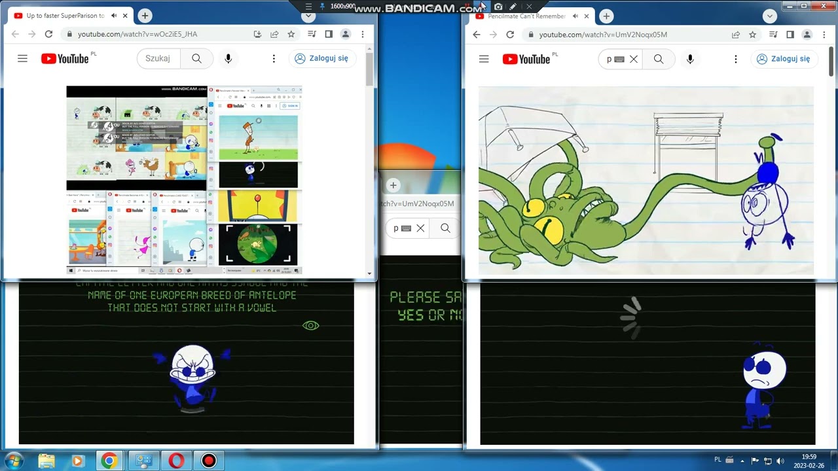838x471 pixels.
Task: Clear search X in middle background window
Action: point(420,228)
